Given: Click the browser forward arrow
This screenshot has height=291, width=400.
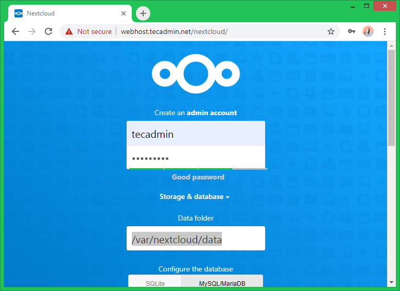Looking at the screenshot, I should [32, 31].
